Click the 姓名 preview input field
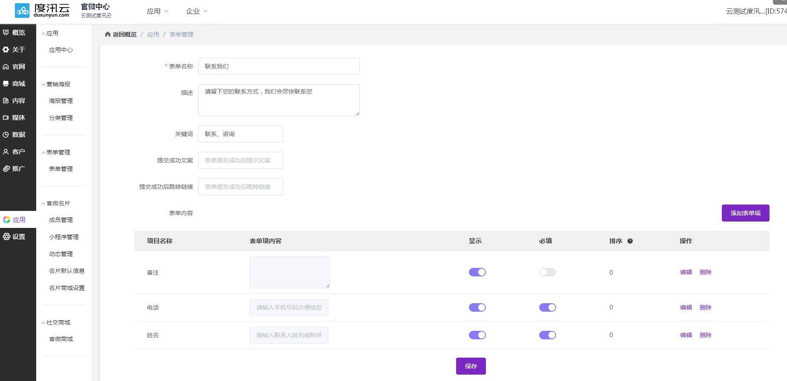Viewport: 787px width, 381px height. (289, 335)
